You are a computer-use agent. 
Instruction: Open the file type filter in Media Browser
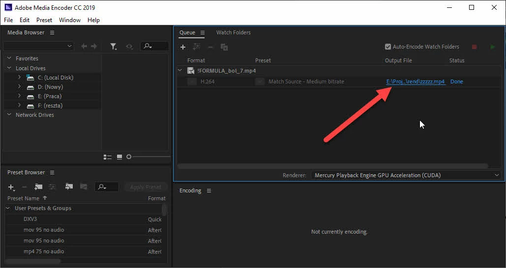point(113,47)
